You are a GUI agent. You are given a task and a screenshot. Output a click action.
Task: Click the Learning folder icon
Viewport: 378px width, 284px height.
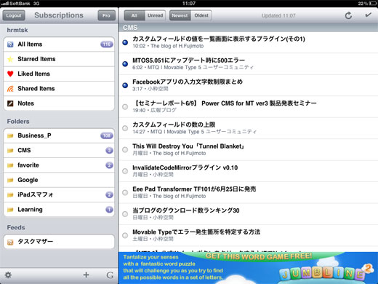point(10,210)
